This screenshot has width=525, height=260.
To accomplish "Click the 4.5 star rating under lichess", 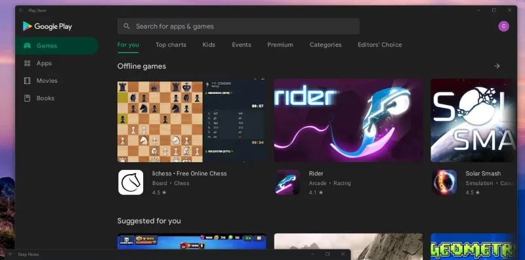I will [159, 192].
